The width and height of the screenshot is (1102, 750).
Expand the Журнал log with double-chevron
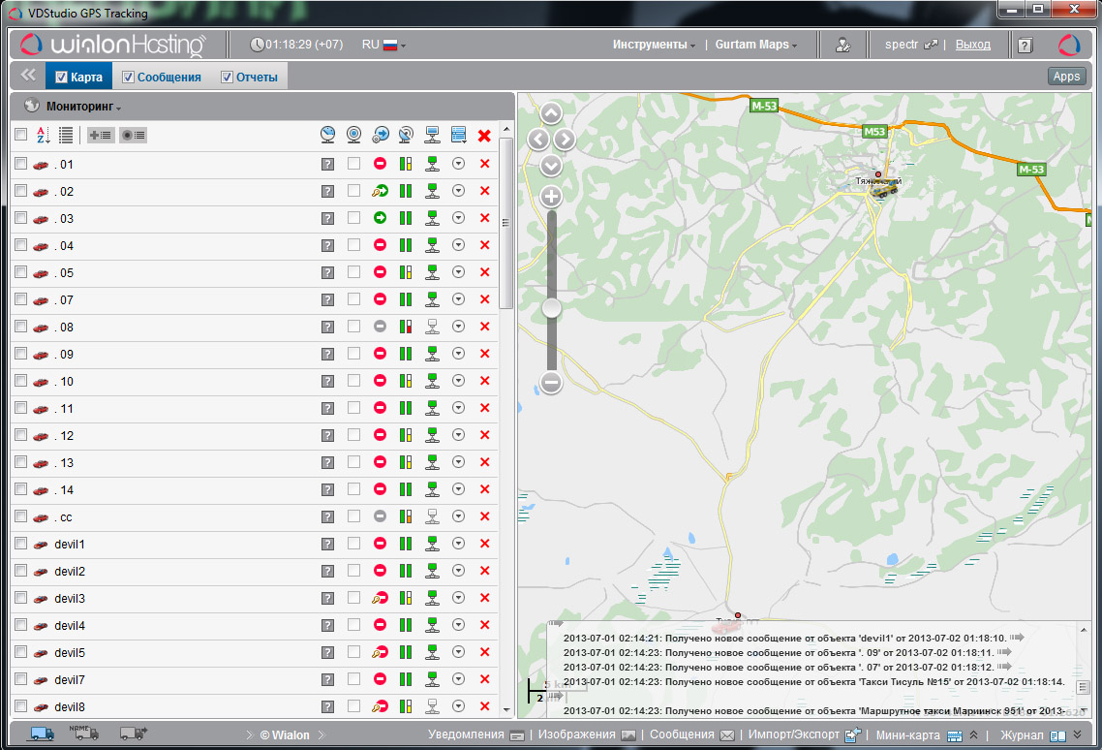point(1077,734)
